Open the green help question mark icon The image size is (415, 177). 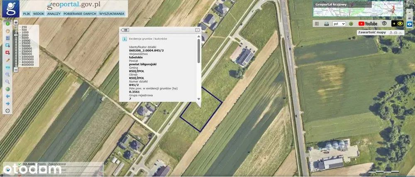pos(351,24)
